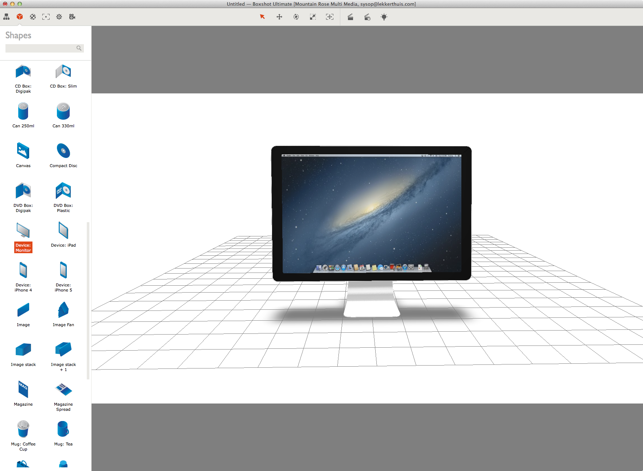
Task: Click the magnifier icon in Shapes search
Action: coord(79,48)
